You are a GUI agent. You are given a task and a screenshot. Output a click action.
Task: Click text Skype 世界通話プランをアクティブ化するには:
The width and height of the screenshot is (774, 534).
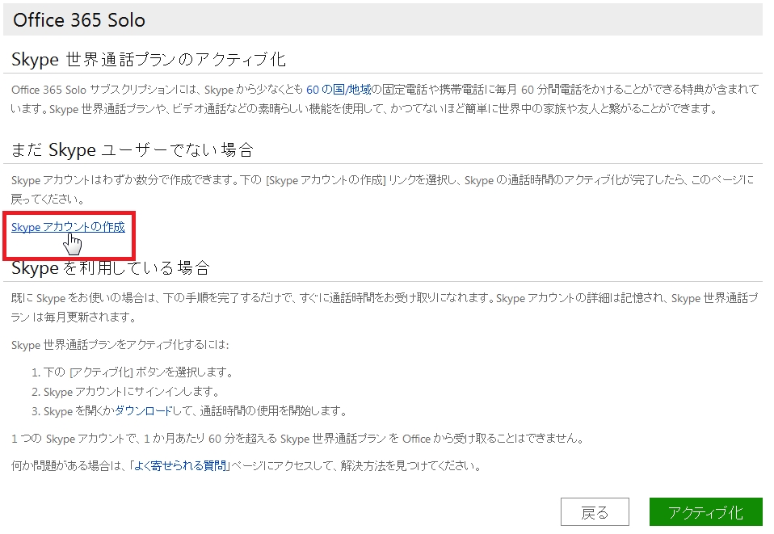120,344
